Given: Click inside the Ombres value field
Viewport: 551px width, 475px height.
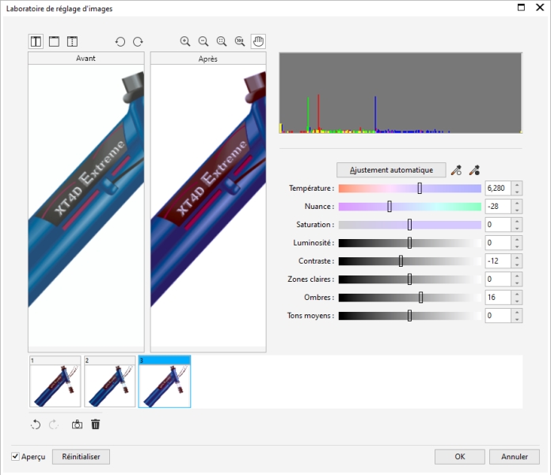Looking at the screenshot, I should click(497, 298).
